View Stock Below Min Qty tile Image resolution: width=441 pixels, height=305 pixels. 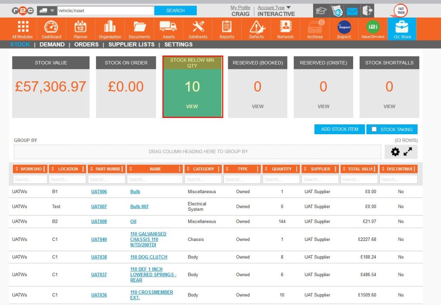192,106
